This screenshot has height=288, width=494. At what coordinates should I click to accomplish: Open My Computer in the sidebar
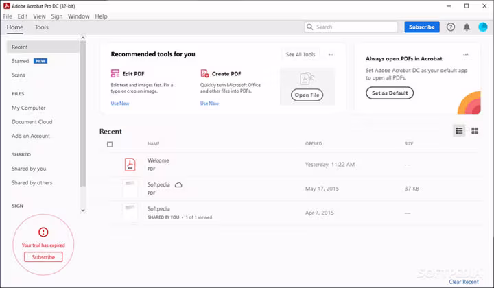point(29,108)
